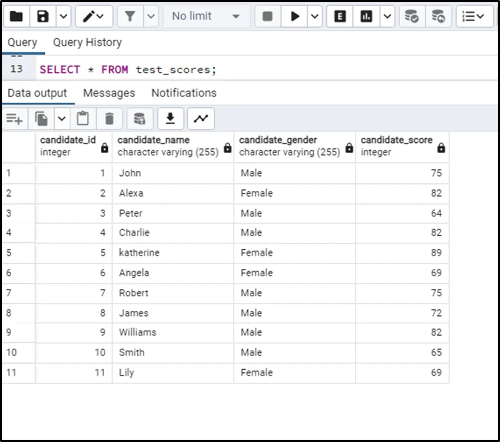
Task: Click the Commit transaction database icon
Action: click(411, 16)
